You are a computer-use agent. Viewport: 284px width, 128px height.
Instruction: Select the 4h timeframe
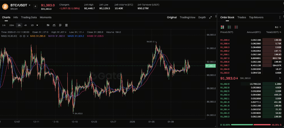[x=25, y=25]
